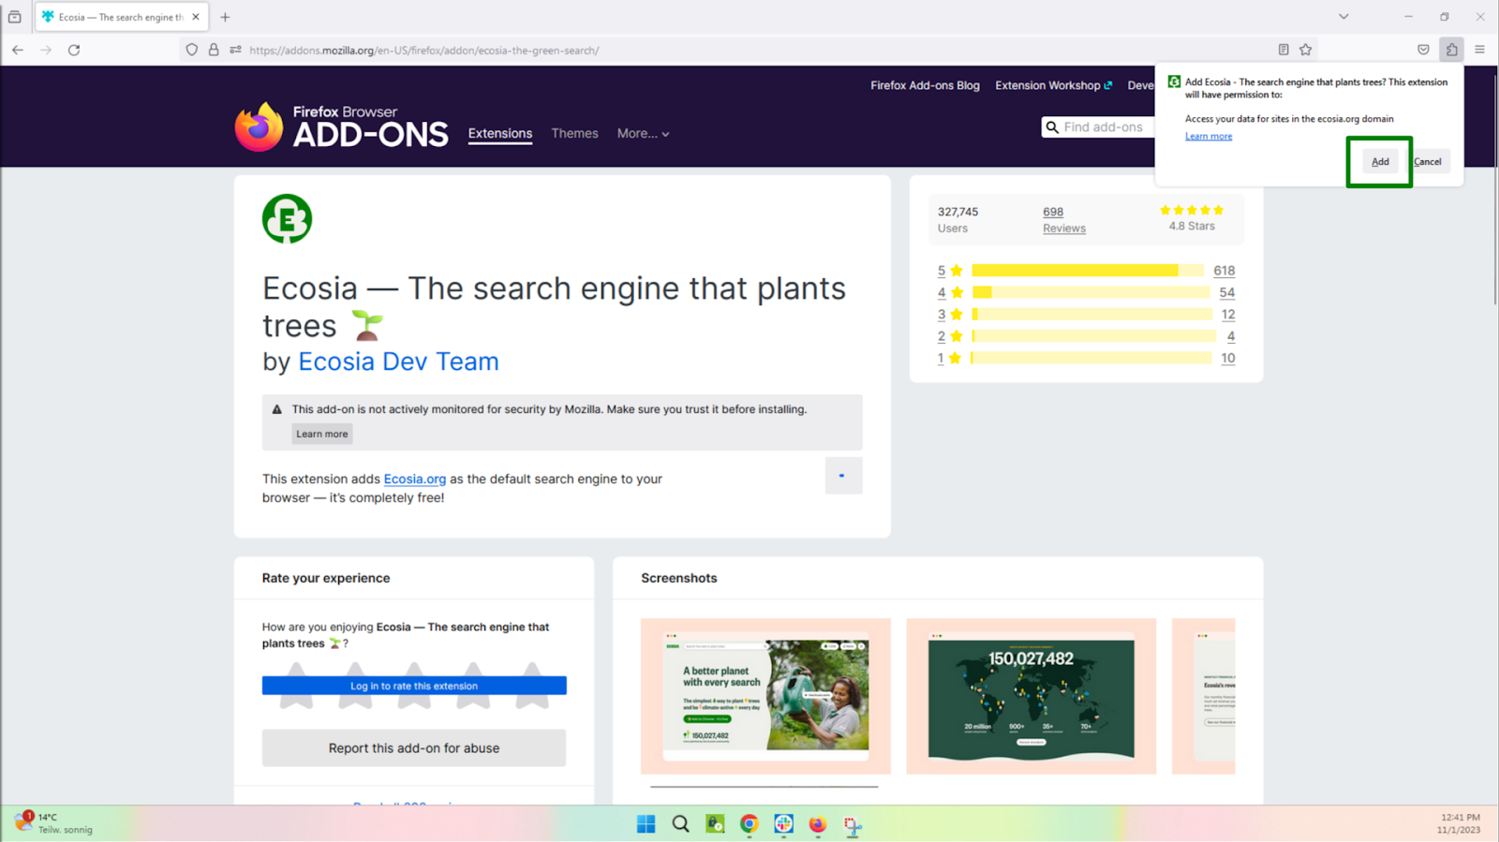Open Save to Pocket icon

click(x=1423, y=50)
